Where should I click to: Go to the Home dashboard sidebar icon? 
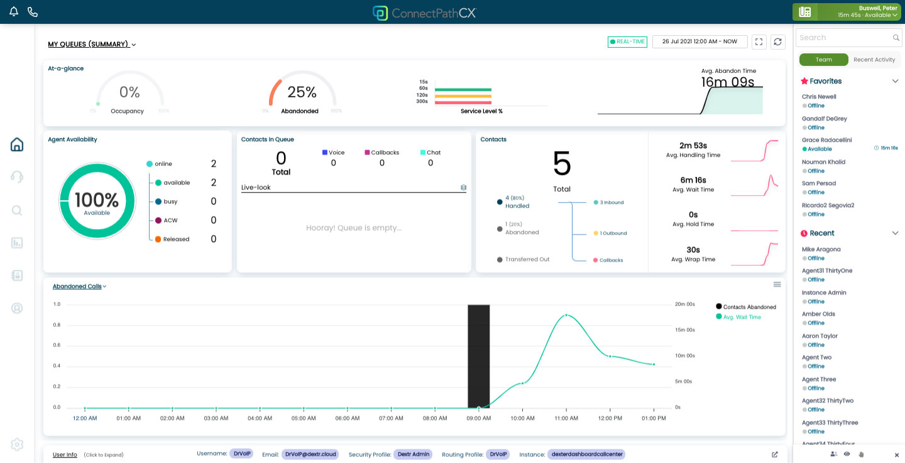tap(17, 144)
